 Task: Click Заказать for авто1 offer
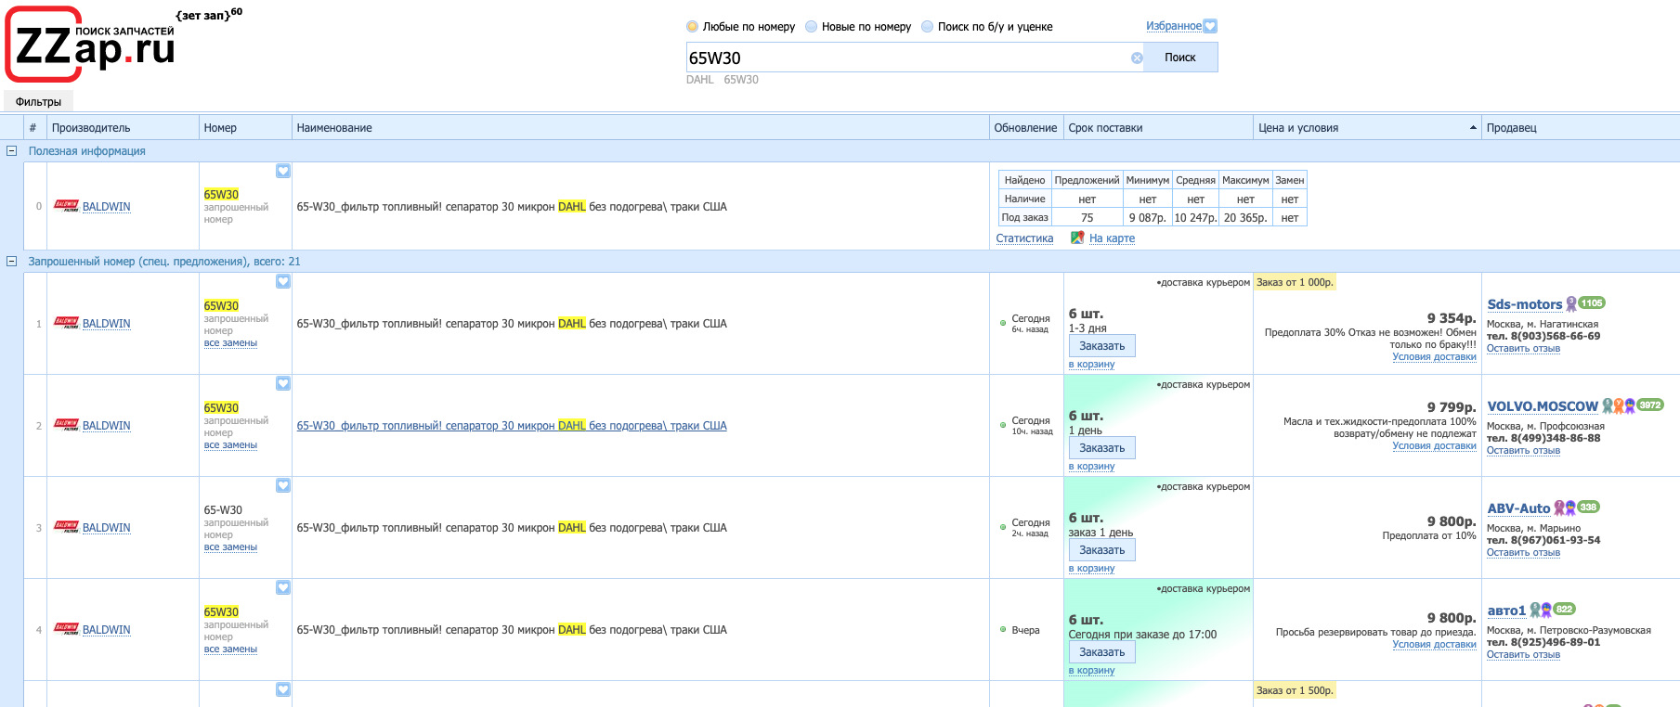tap(1101, 652)
